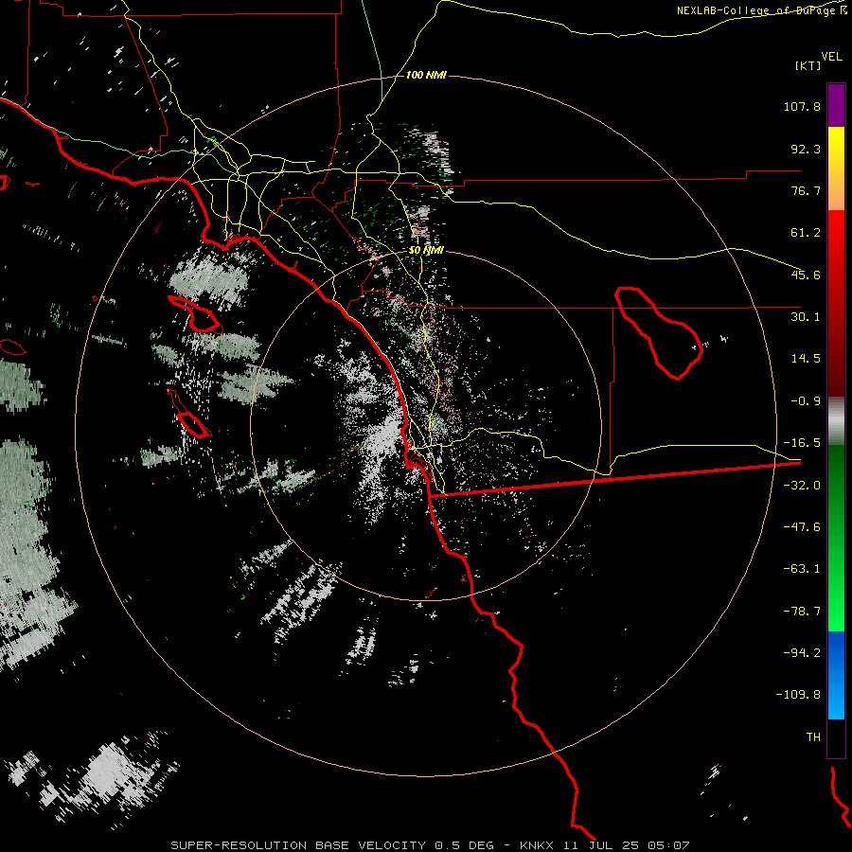Click the purple segment of velocity color bar
The image size is (852, 852).
836,105
